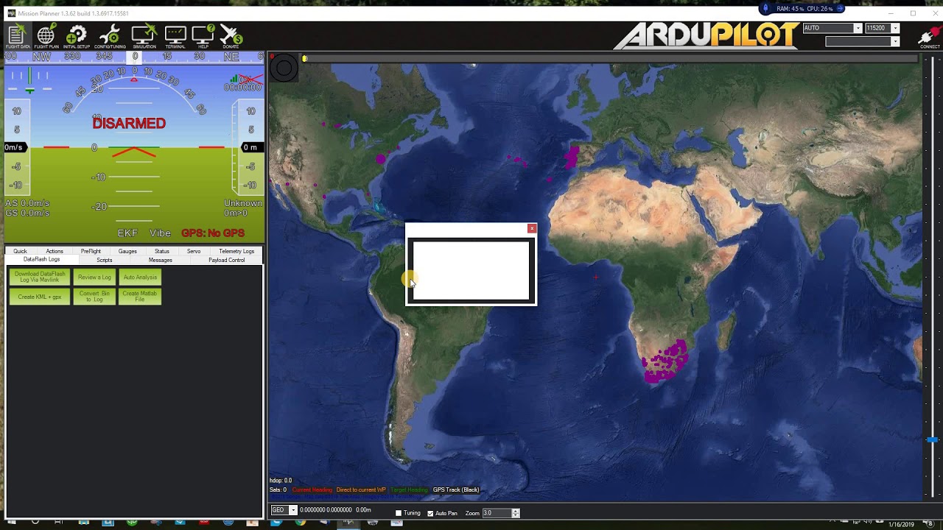Open the Initial Setup screen
Viewport: 943px width, 530px height.
(77, 37)
